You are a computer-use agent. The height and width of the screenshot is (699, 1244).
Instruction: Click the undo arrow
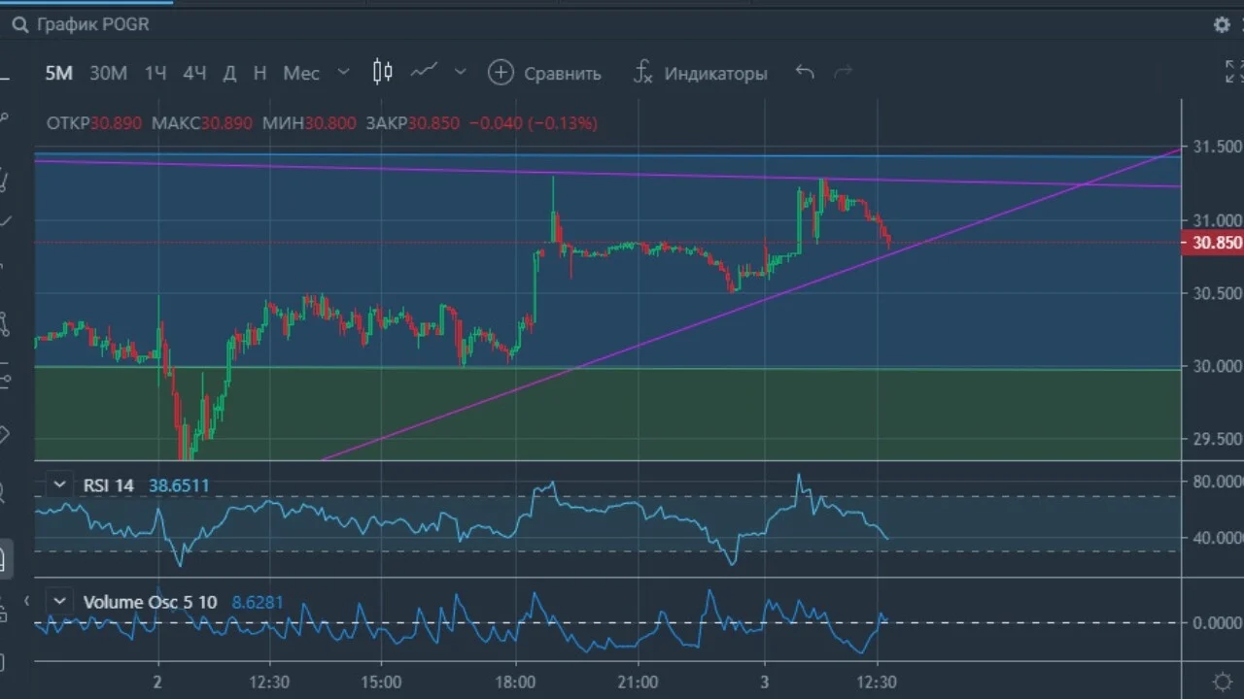805,72
